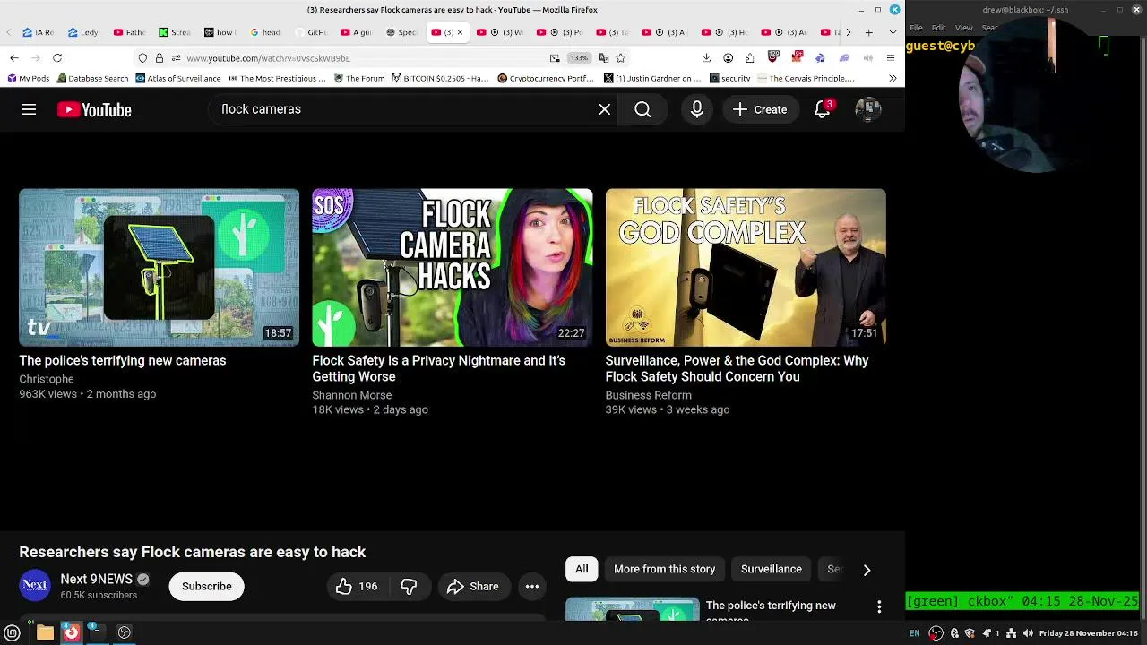Dislike the video with thumbs down

(409, 587)
